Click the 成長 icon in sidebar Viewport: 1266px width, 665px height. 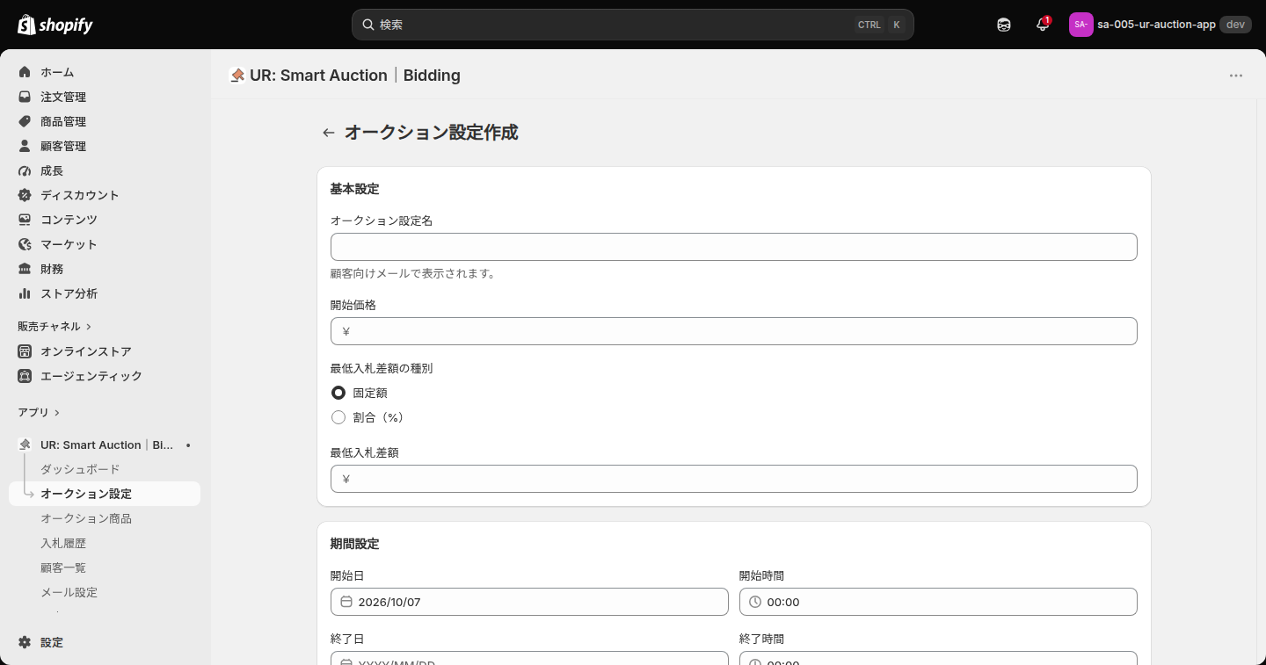(25, 170)
